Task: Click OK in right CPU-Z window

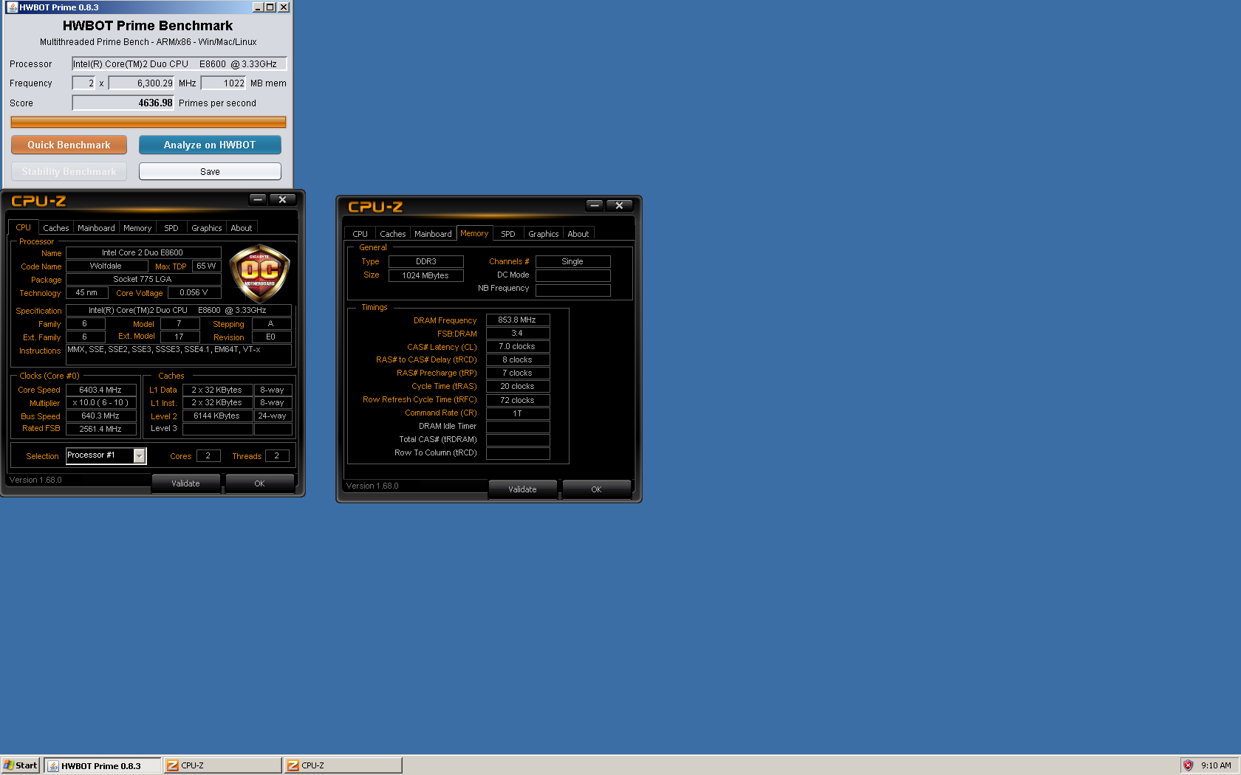Action: point(596,489)
